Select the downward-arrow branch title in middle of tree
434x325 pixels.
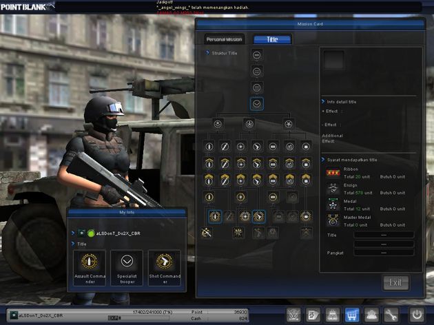tap(249, 124)
